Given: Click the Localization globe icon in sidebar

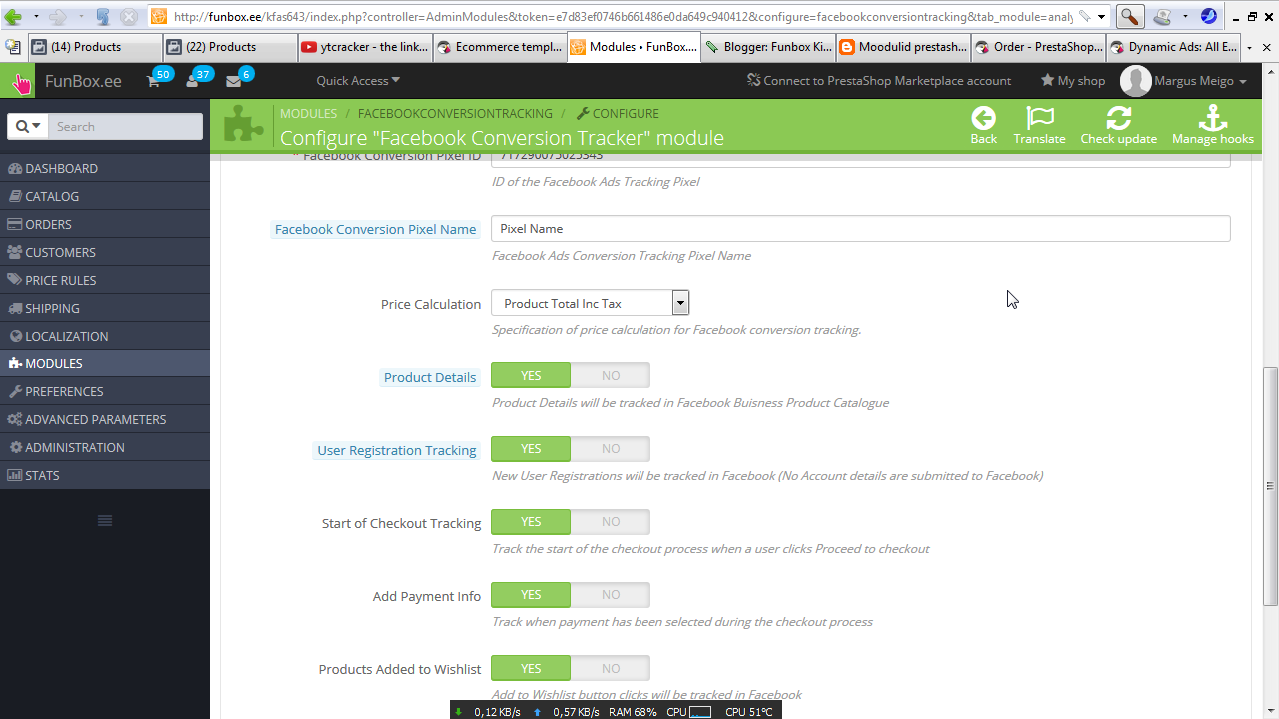Looking at the screenshot, I should tap(16, 336).
